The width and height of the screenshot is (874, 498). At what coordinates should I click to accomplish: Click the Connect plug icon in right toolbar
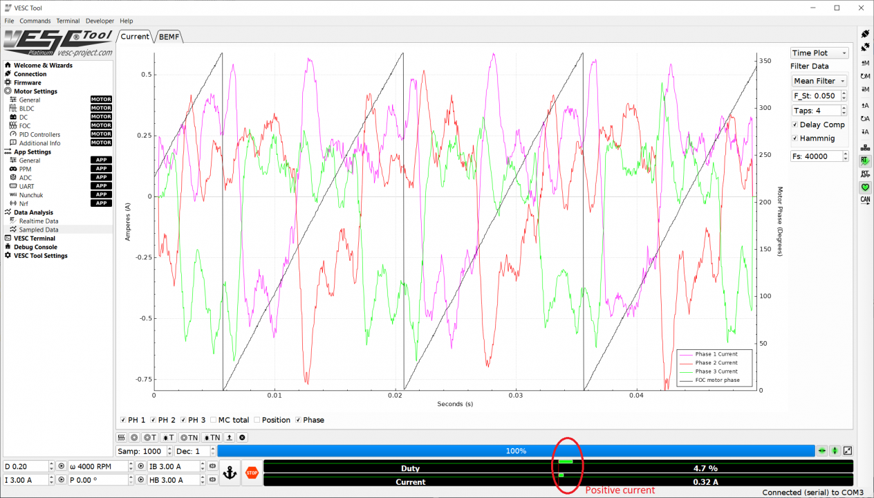[x=865, y=33]
